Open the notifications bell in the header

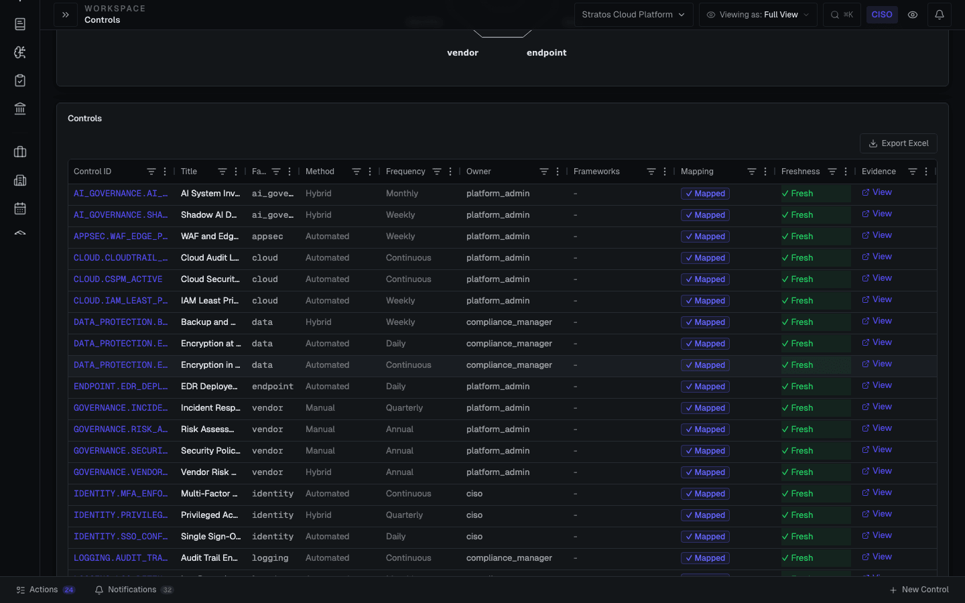tap(940, 15)
